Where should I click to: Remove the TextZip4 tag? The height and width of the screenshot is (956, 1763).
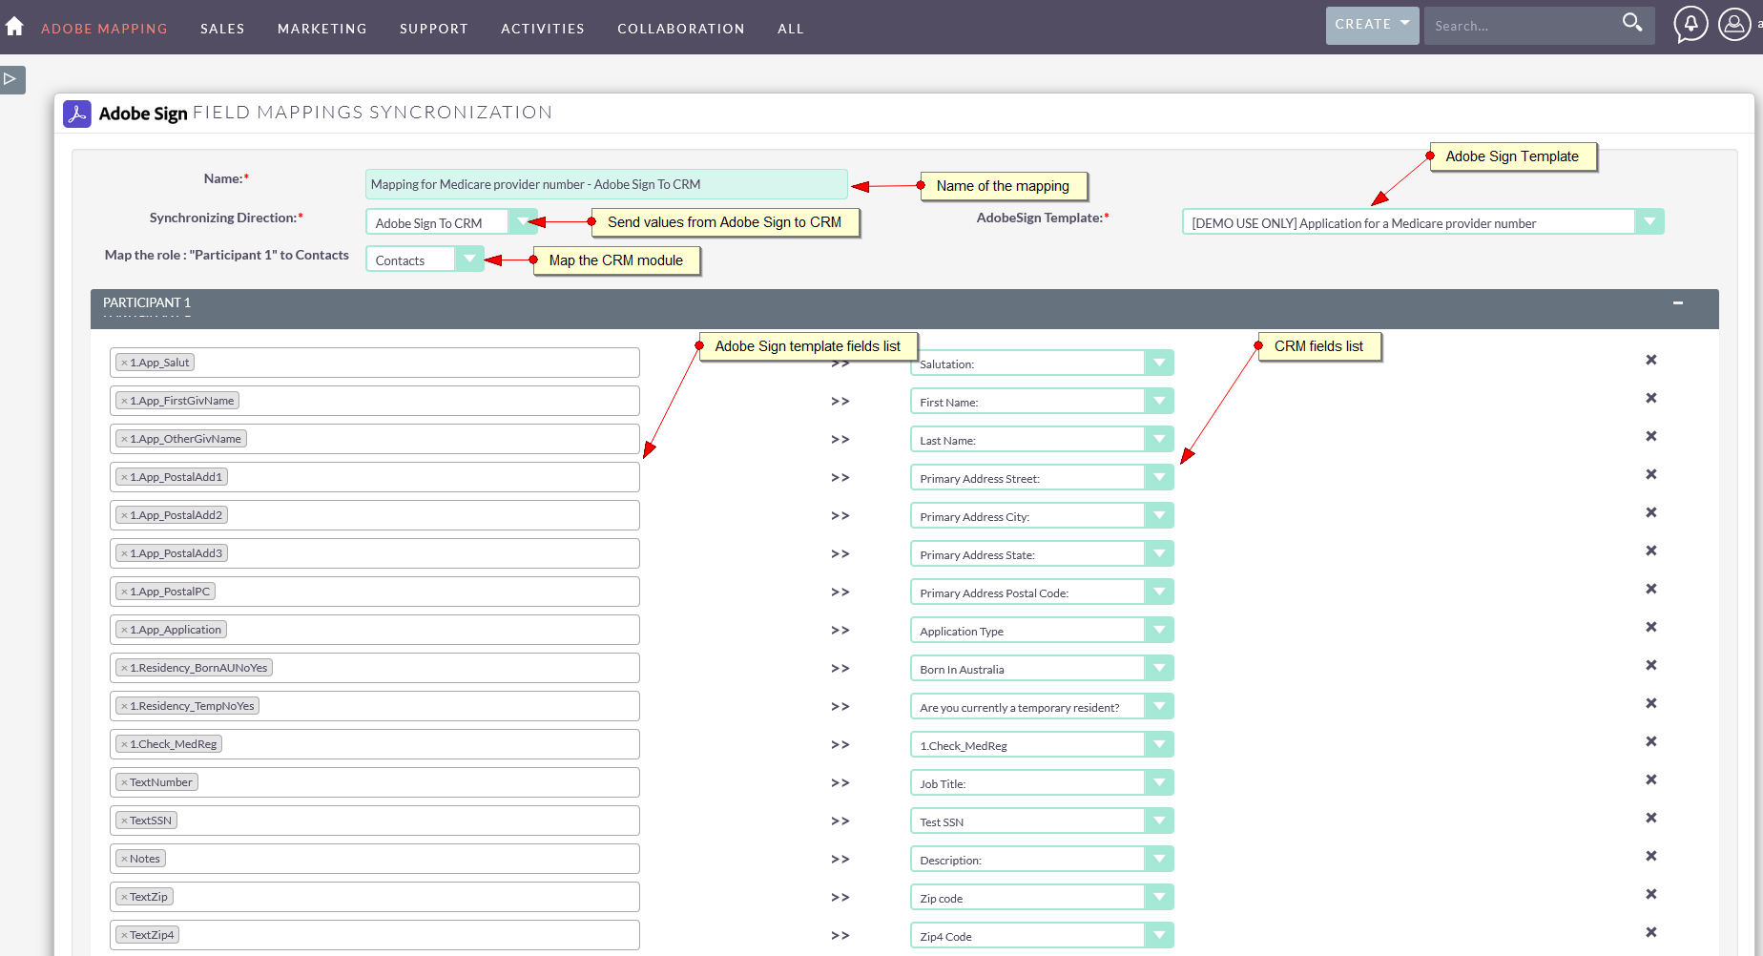tap(124, 935)
